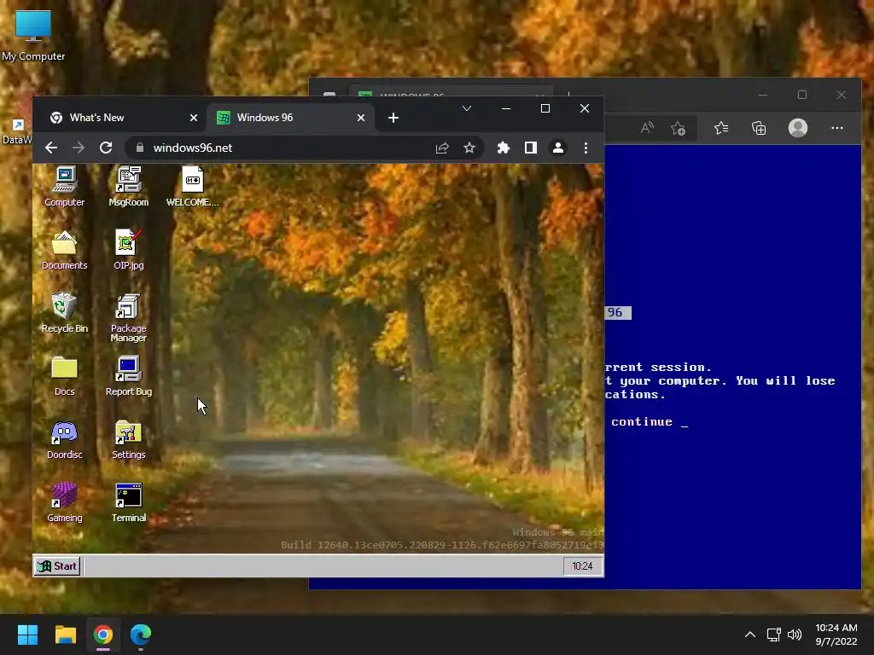Image resolution: width=874 pixels, height=655 pixels.
Task: Open the Settings shortcut in Windows 96
Action: pos(129,439)
